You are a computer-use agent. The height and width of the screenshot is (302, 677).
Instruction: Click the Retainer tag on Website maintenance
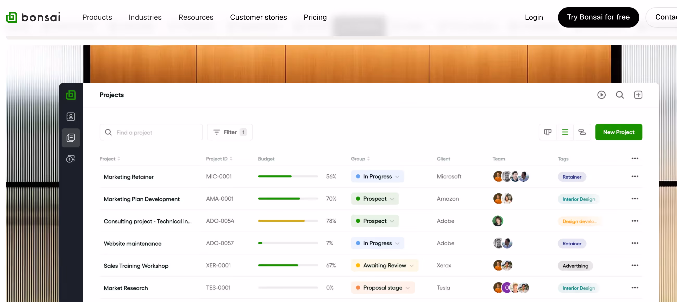[572, 244]
